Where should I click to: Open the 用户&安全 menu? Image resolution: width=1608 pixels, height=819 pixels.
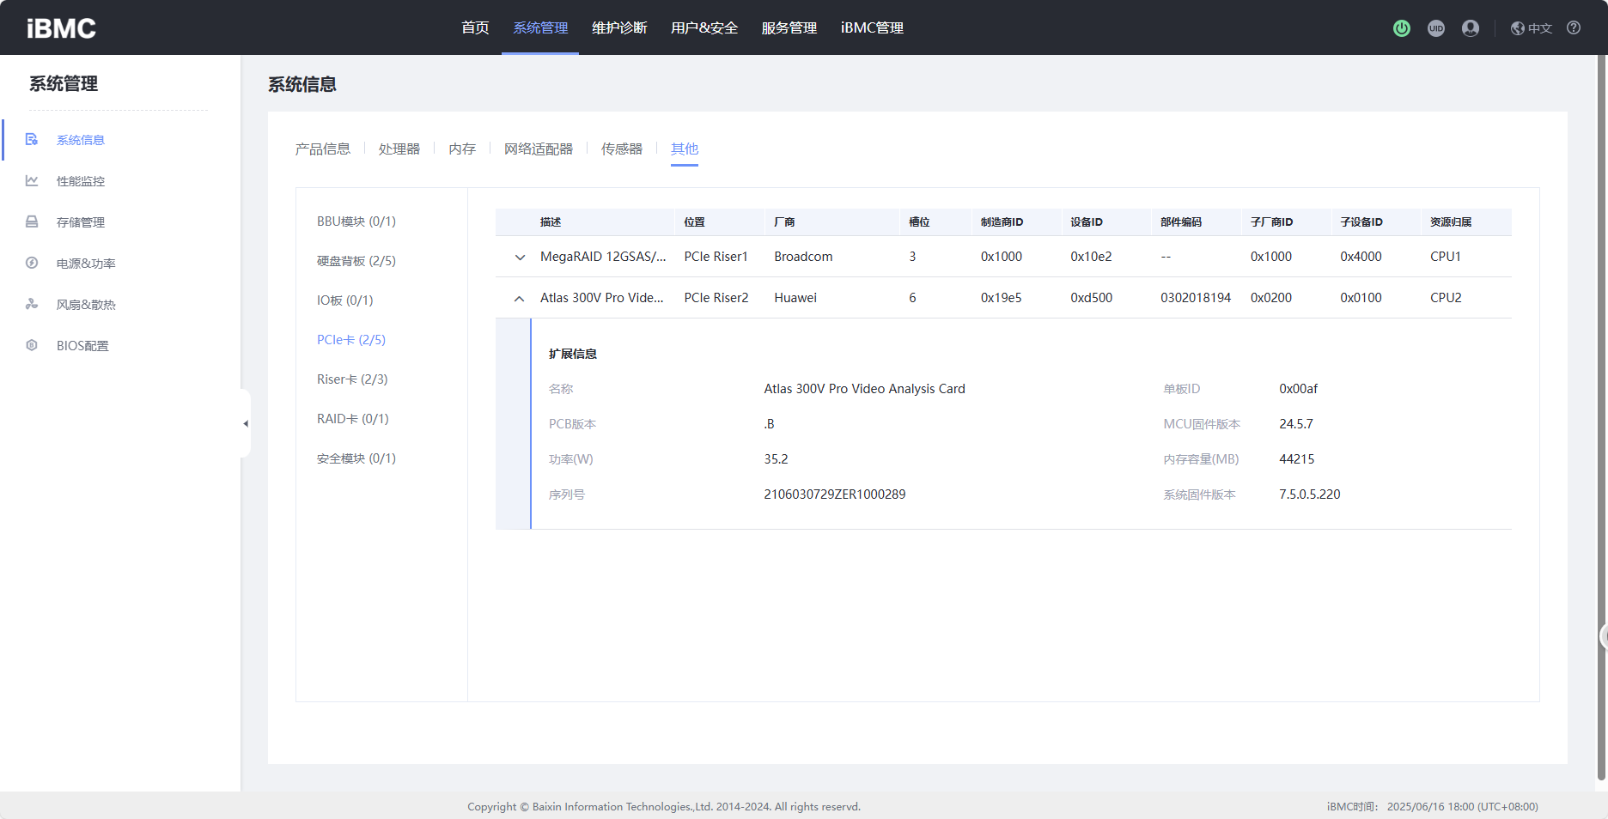(704, 27)
